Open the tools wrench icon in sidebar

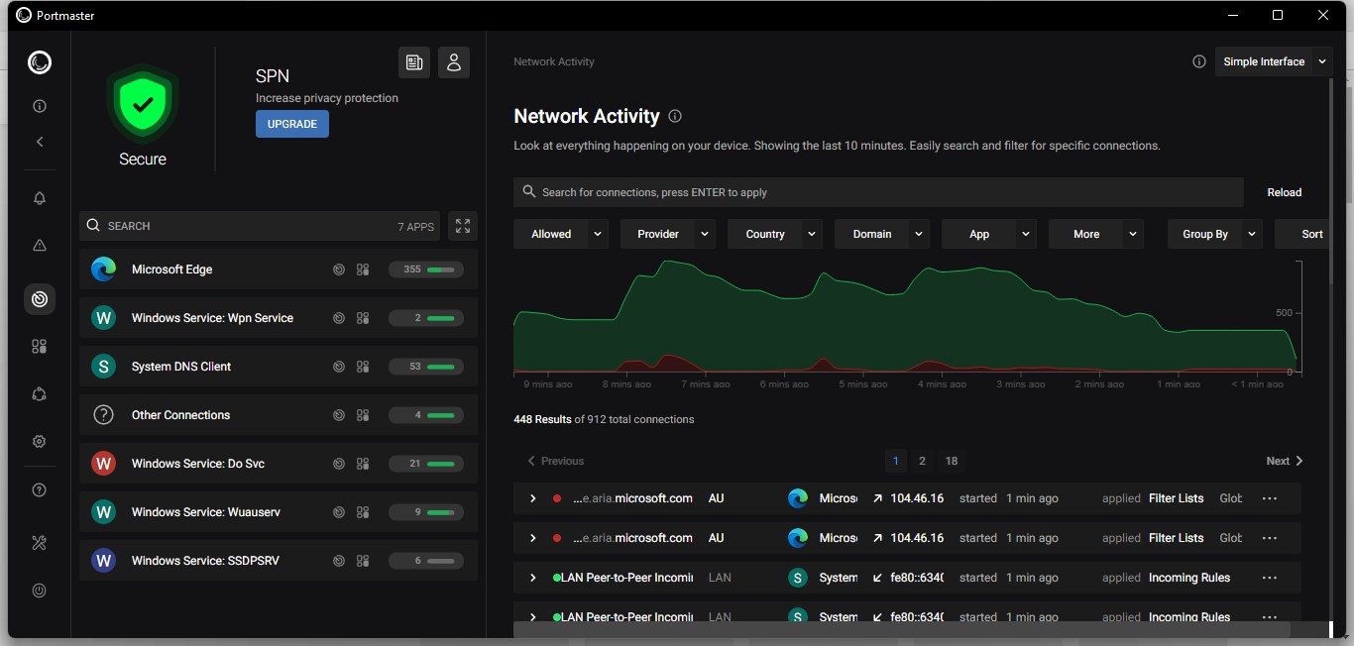(x=40, y=543)
